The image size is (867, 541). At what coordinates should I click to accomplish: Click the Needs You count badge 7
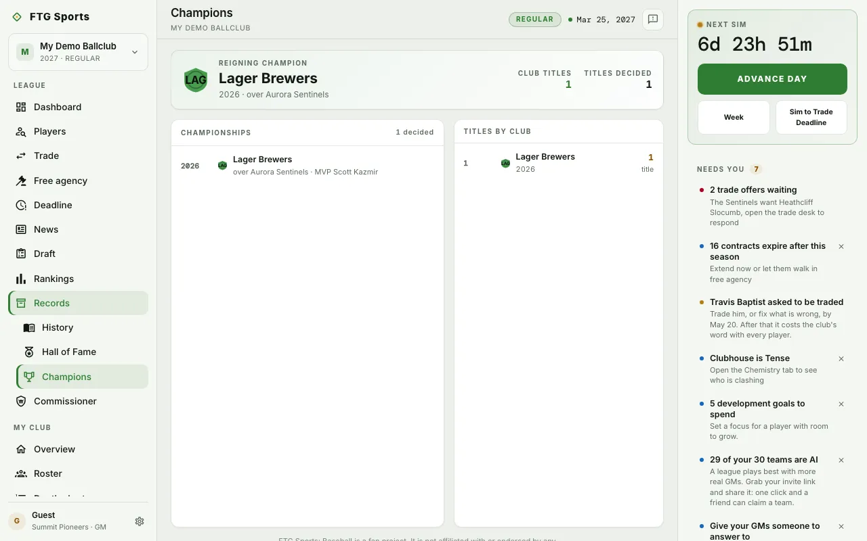757,169
